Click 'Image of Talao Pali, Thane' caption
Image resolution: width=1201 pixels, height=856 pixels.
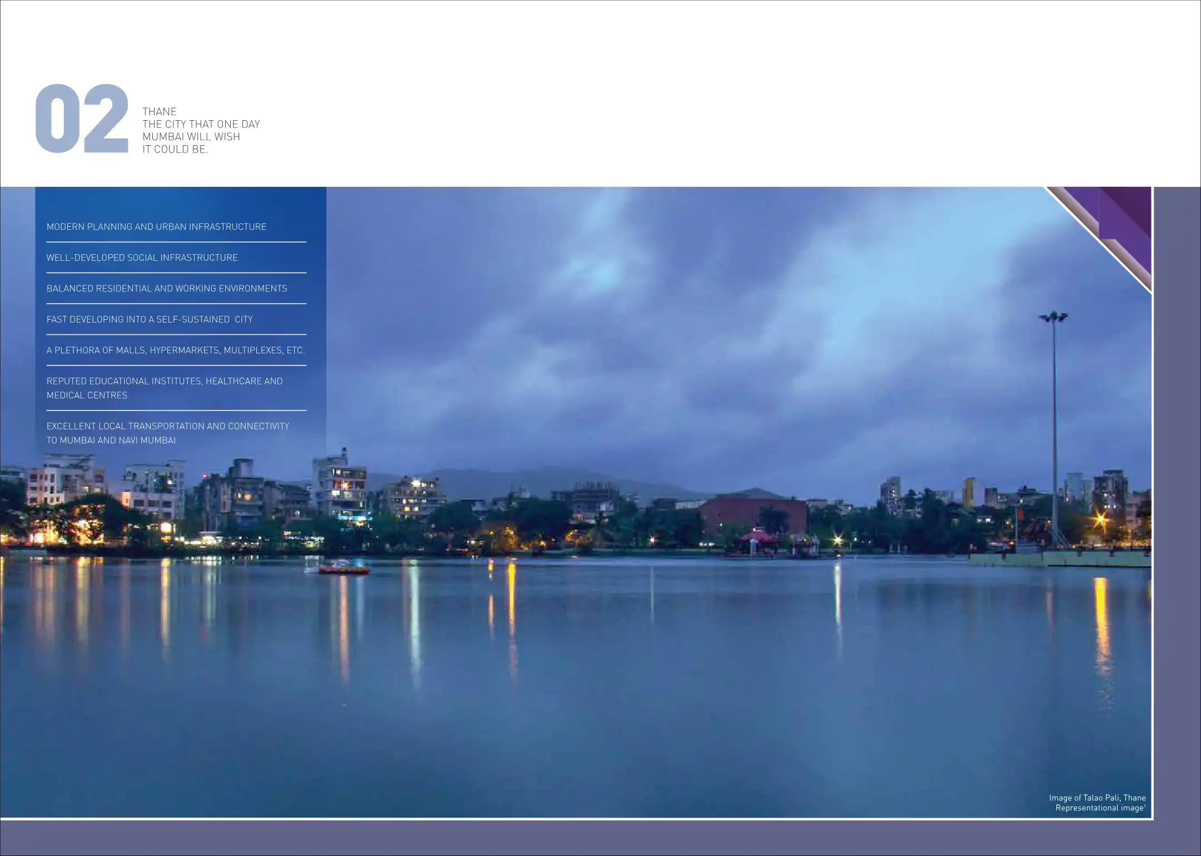(1097, 798)
